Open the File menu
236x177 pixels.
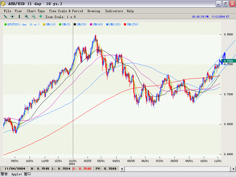(x=7, y=11)
